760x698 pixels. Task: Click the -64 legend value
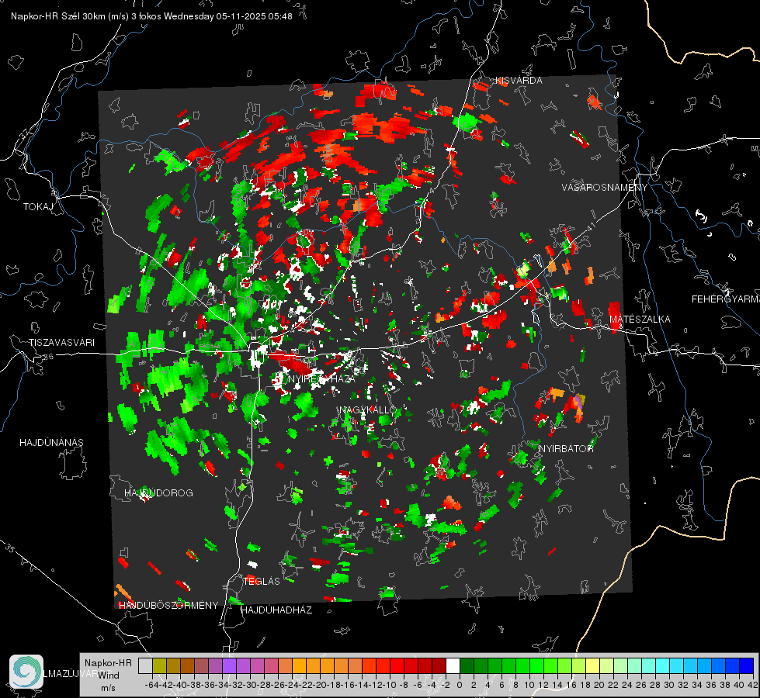151,685
